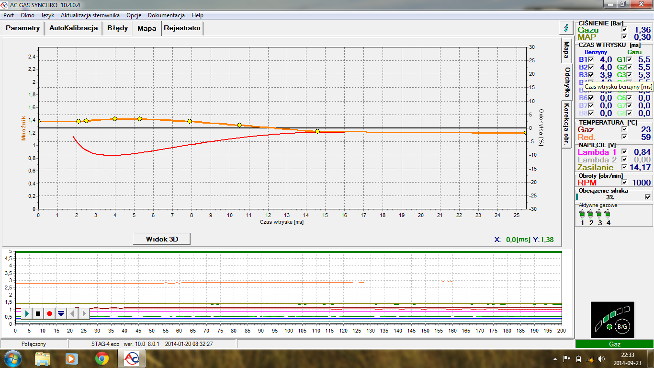
Task: Toggle the G7 gas injection checkbox
Action: tap(629, 105)
